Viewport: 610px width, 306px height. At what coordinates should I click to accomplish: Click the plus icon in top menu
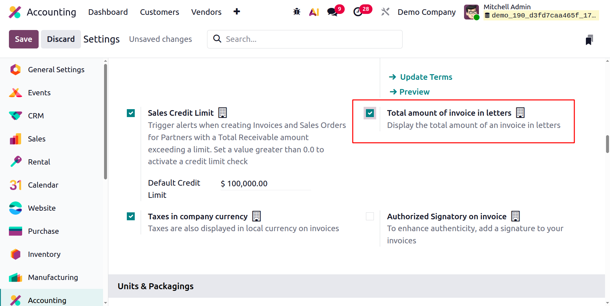237,12
